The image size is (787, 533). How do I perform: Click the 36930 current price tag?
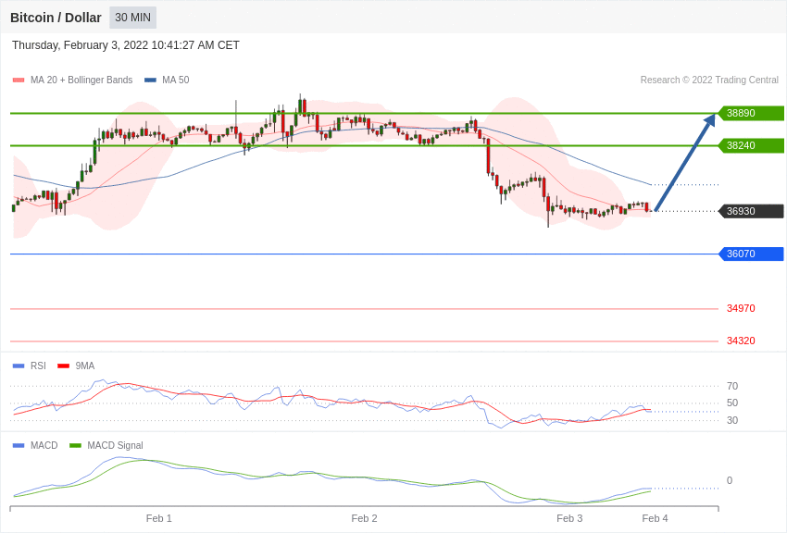tap(751, 211)
